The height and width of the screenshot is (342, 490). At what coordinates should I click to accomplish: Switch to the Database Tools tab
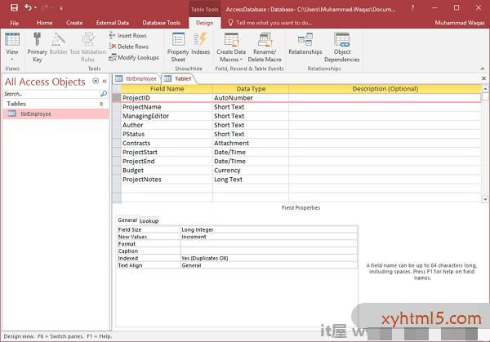pyautogui.click(x=161, y=23)
